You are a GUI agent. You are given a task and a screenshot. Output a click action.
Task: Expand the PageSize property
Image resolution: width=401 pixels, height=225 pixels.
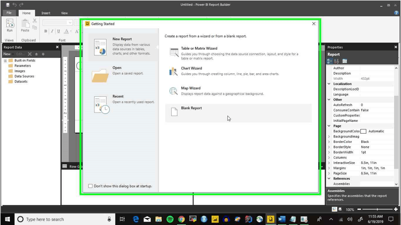click(x=329, y=173)
